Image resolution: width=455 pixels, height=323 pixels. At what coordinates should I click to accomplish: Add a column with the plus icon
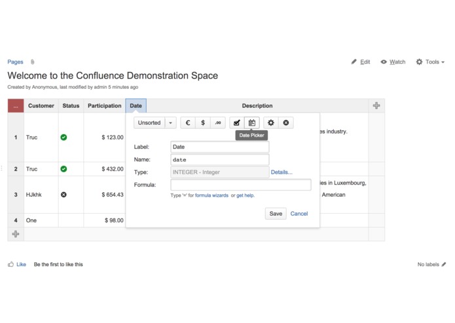point(376,105)
